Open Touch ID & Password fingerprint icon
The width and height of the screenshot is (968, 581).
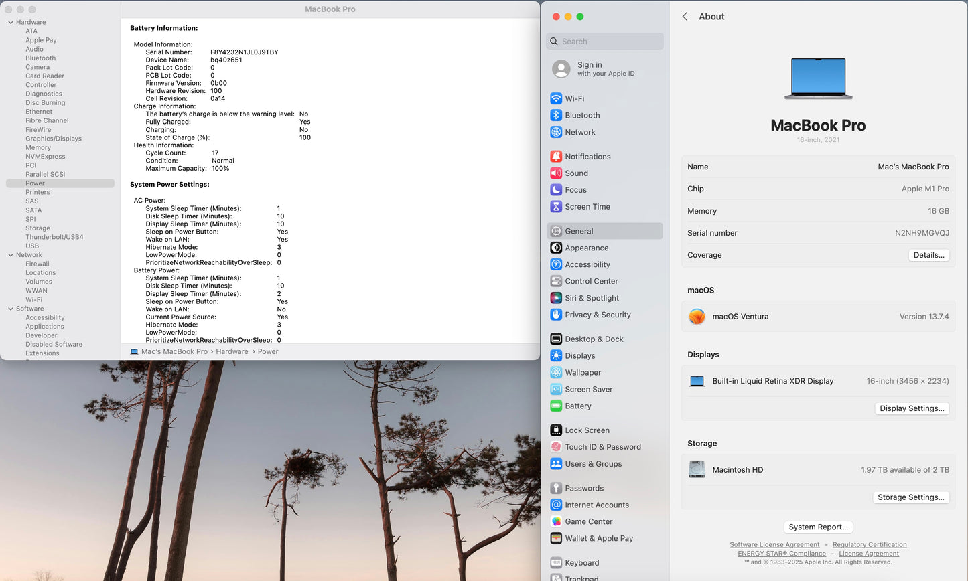pos(556,447)
